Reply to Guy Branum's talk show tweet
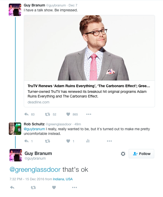The height and width of the screenshot is (197, 163). coord(26,114)
